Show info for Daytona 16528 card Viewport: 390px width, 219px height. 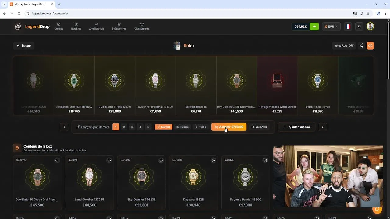click(213, 160)
